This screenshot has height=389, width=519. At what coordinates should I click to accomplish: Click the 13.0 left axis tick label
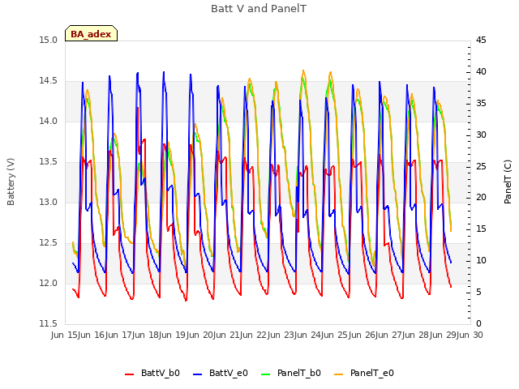(48, 202)
